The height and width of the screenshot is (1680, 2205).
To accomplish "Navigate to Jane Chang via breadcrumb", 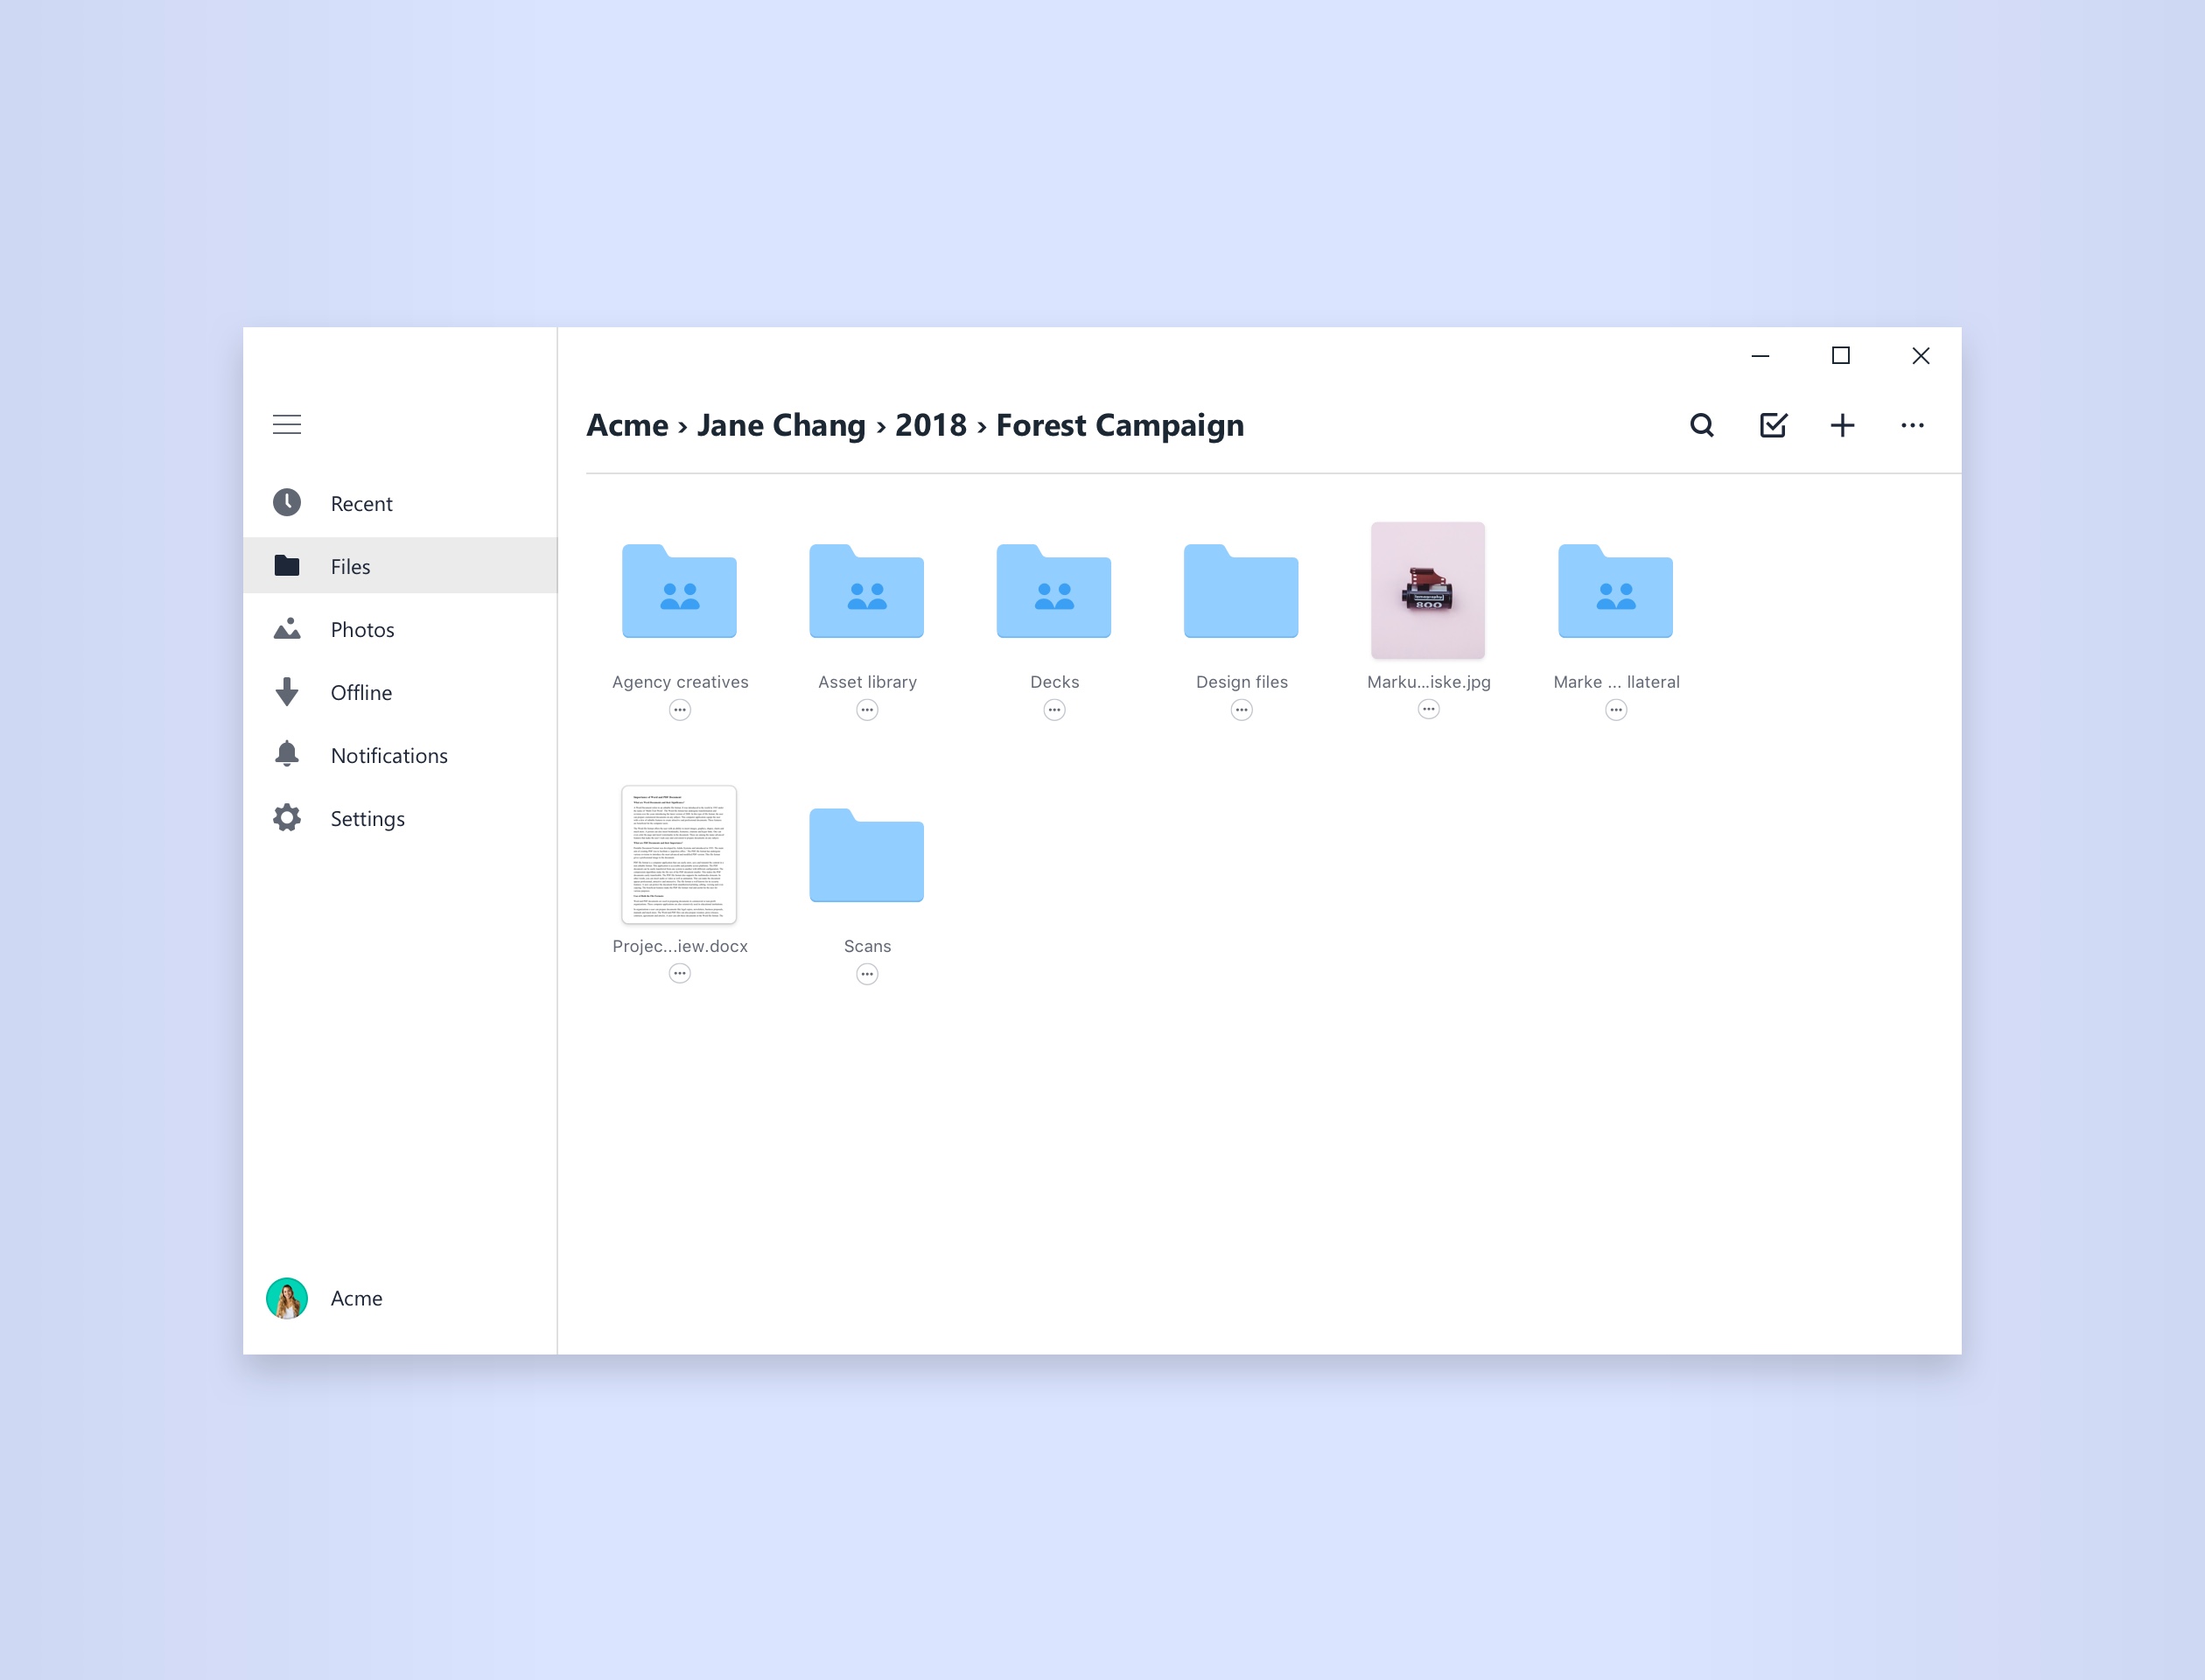I will point(781,424).
